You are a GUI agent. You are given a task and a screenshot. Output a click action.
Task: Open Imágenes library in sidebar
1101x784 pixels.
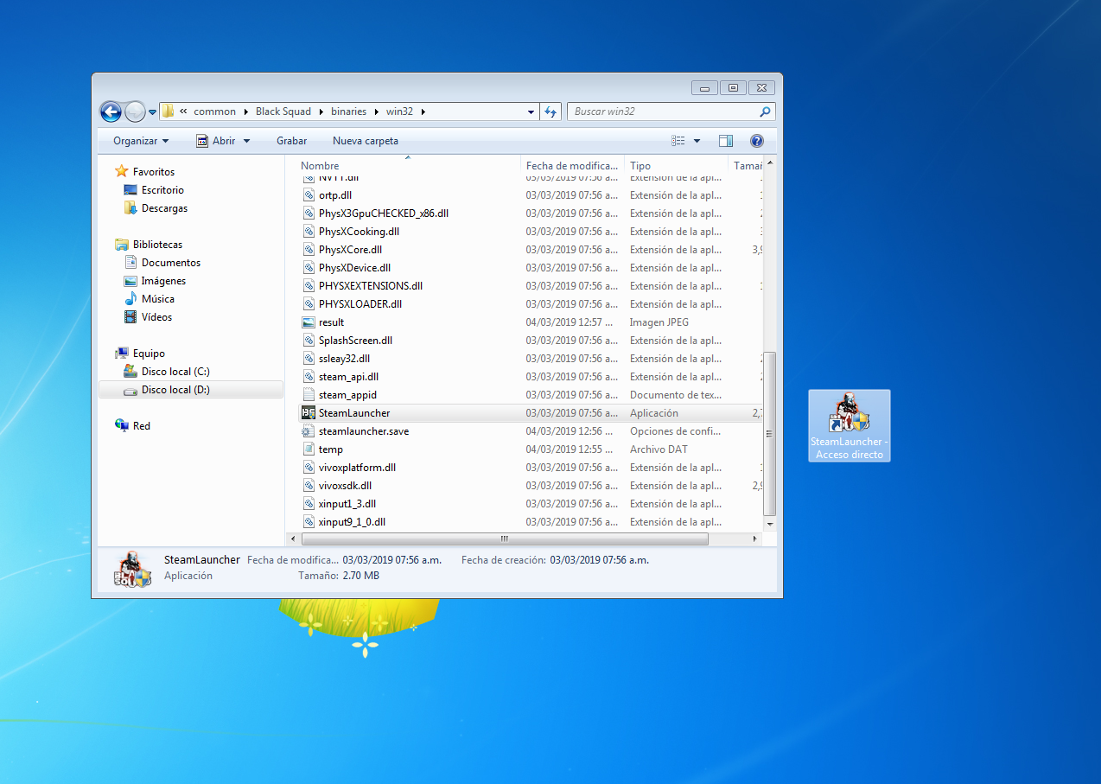(163, 281)
